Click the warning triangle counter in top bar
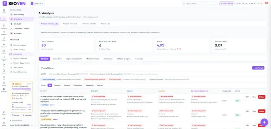The image size is (271, 129). pyautogui.click(x=260, y=3)
